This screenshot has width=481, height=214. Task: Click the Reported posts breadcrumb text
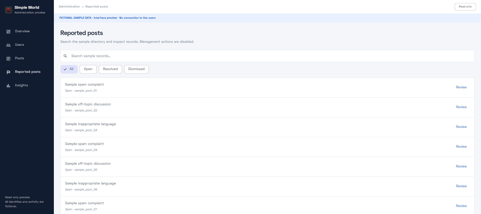[97, 7]
